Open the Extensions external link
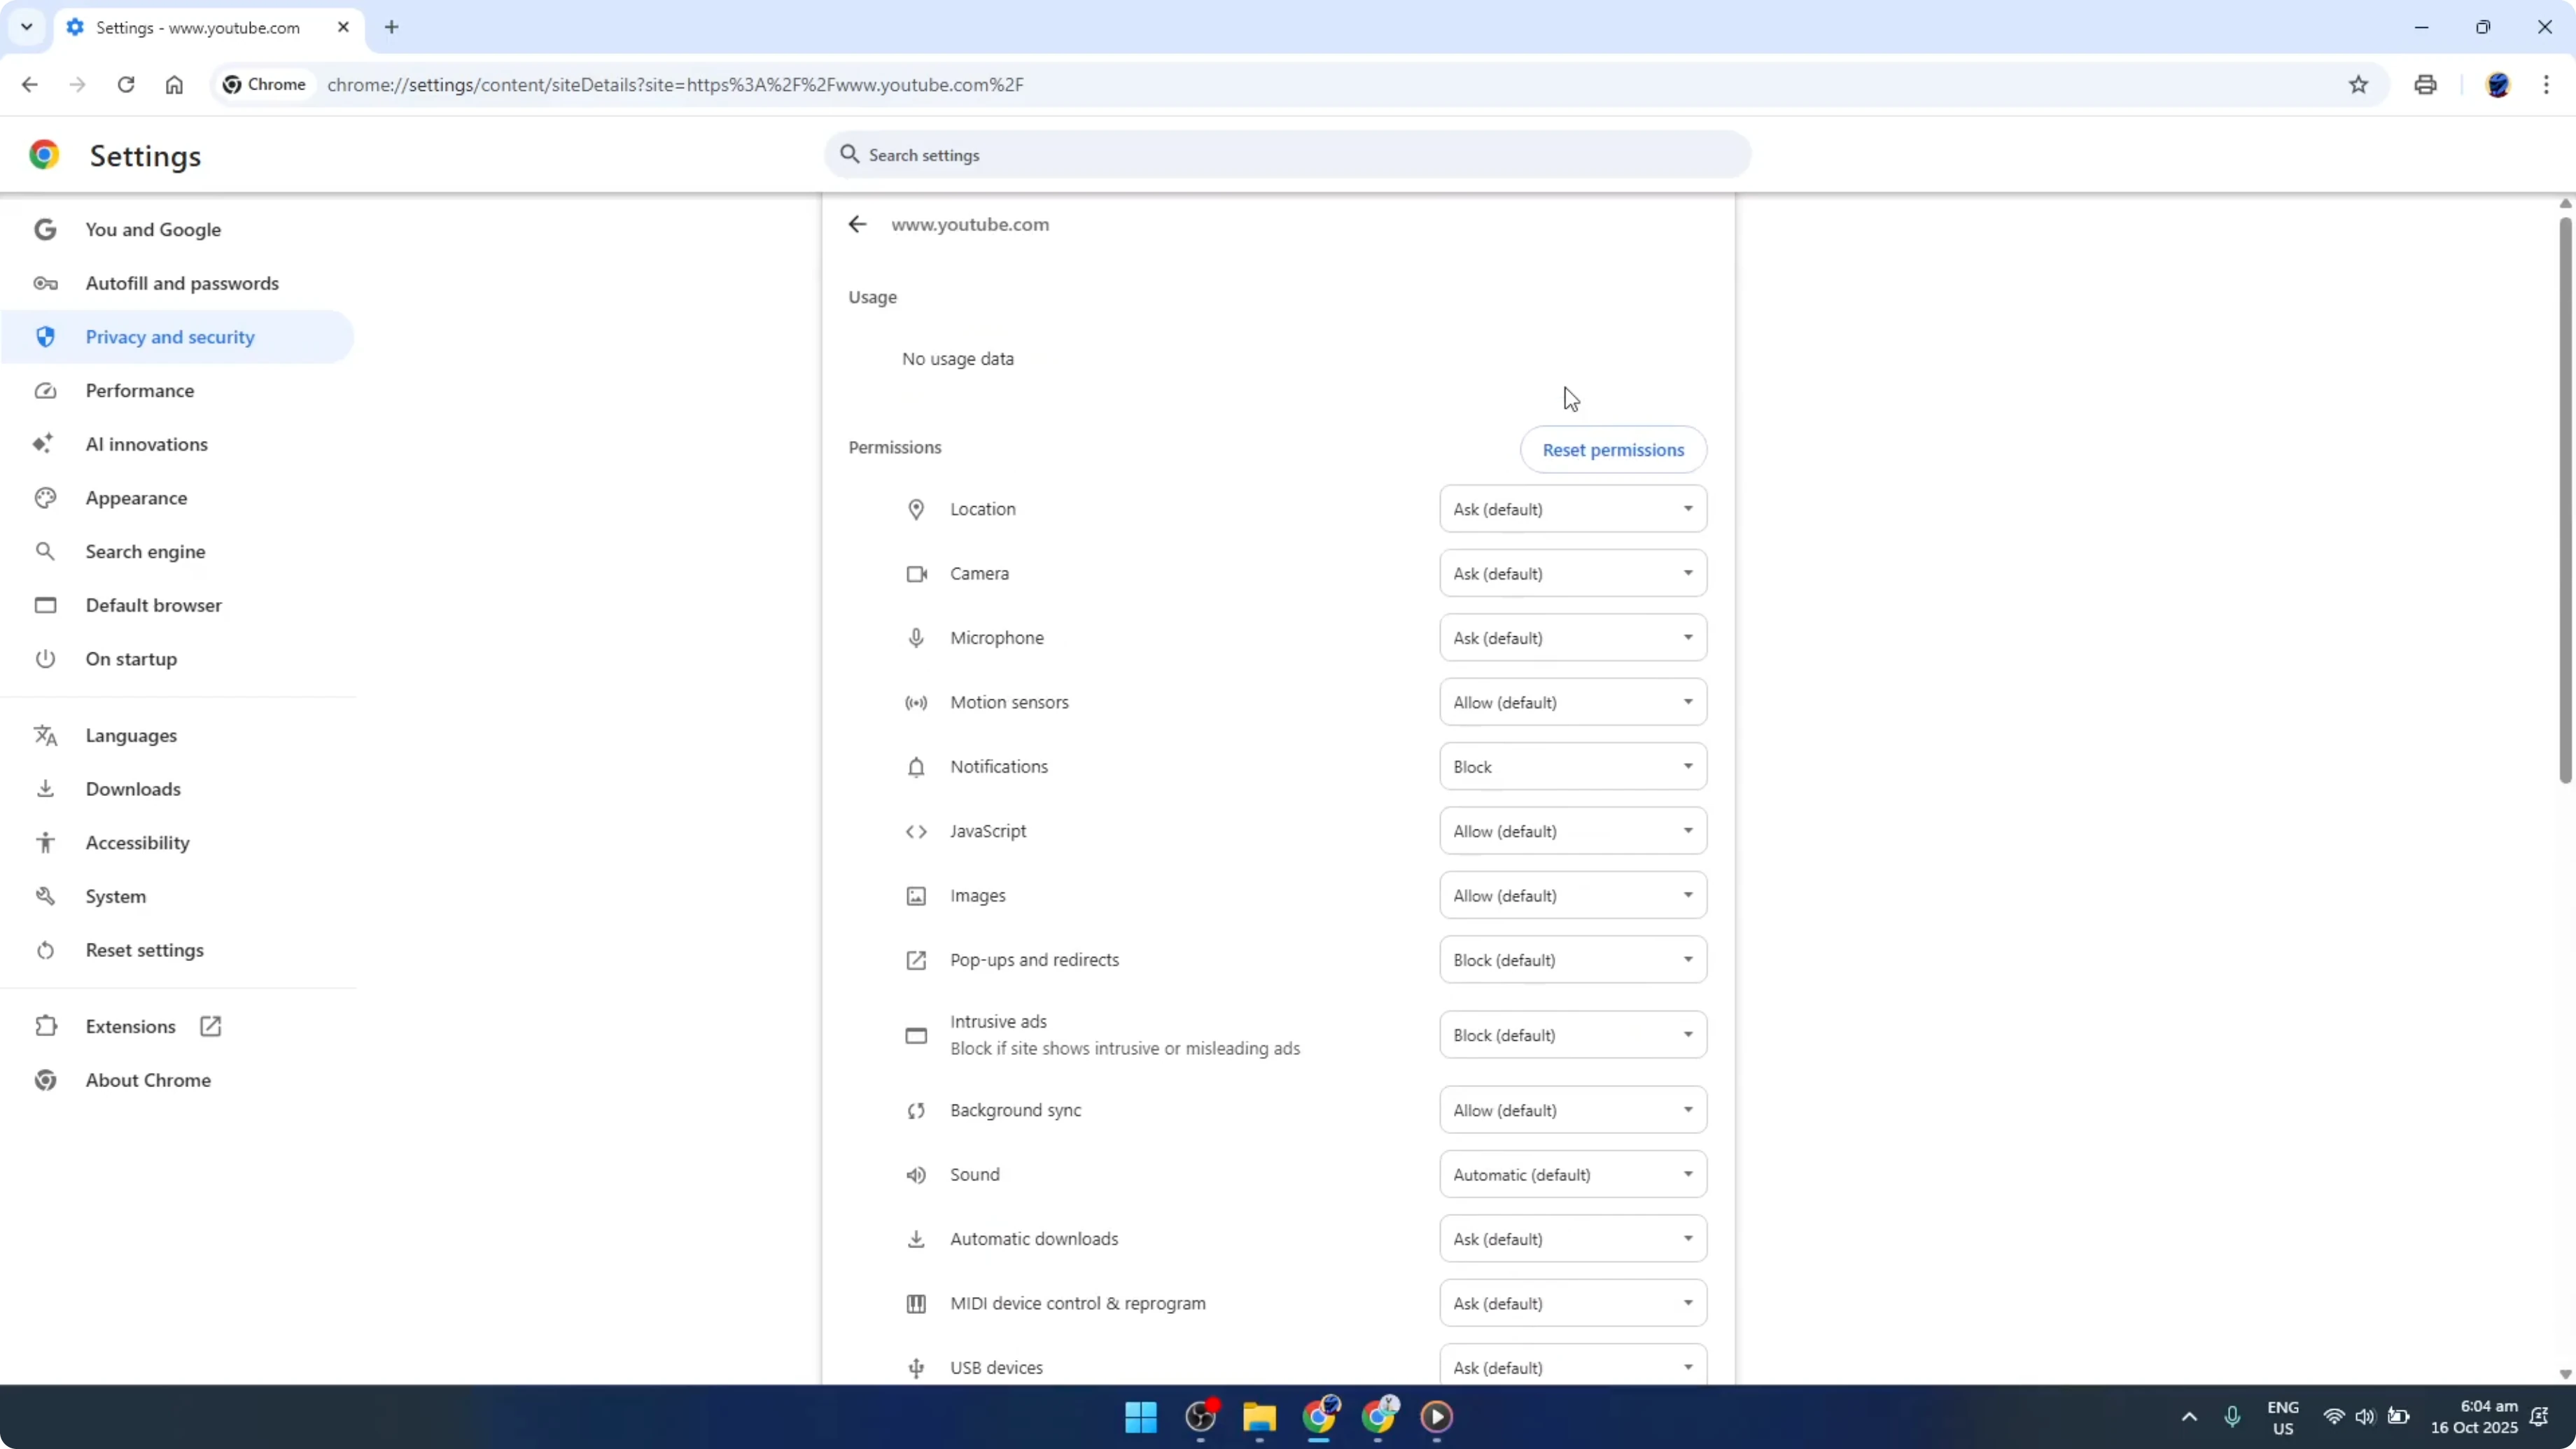Viewport: 2576px width, 1449px height. 209,1025
